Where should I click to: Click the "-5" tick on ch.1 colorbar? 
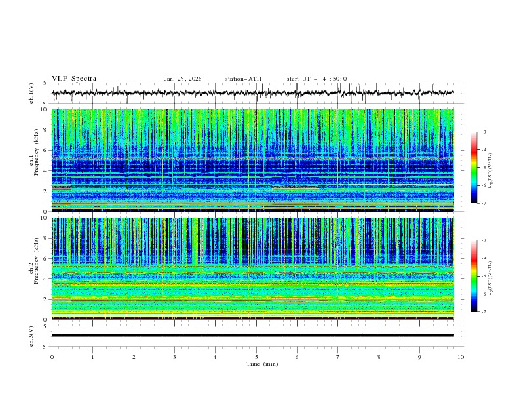[484, 168]
